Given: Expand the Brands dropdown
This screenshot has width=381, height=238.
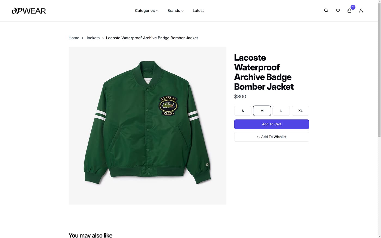Looking at the screenshot, I should [x=175, y=11].
